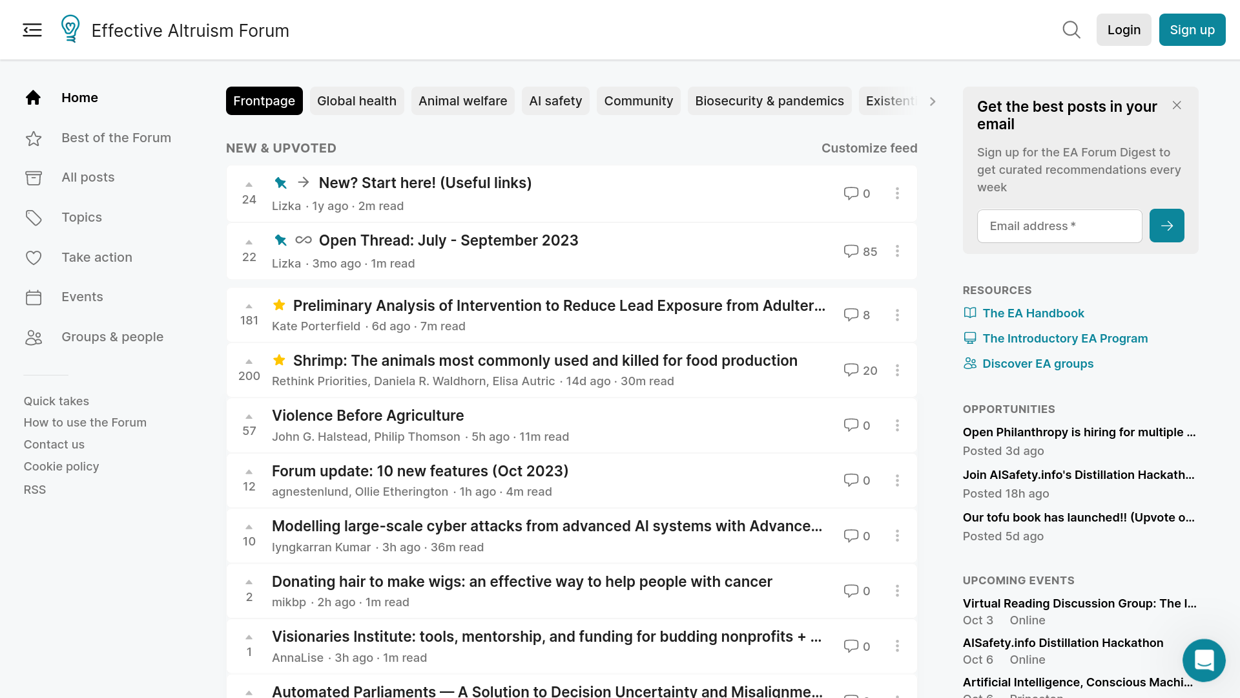This screenshot has width=1240, height=698.
Task: Open comments icon on the Shrimp post
Action: 851,370
